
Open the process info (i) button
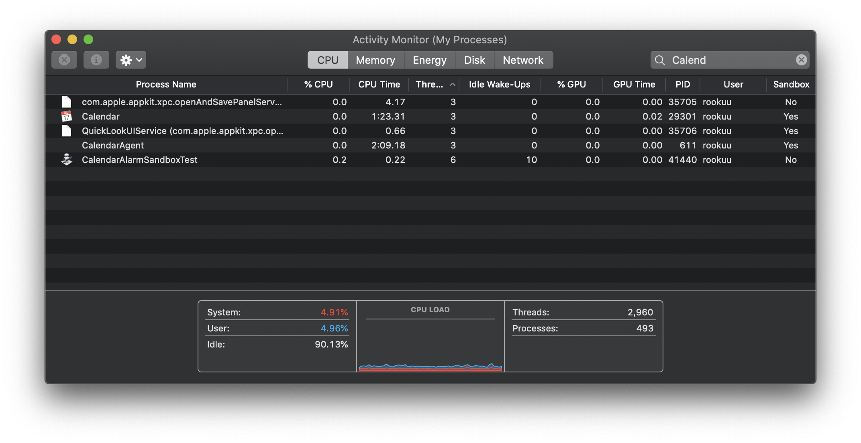pos(96,60)
